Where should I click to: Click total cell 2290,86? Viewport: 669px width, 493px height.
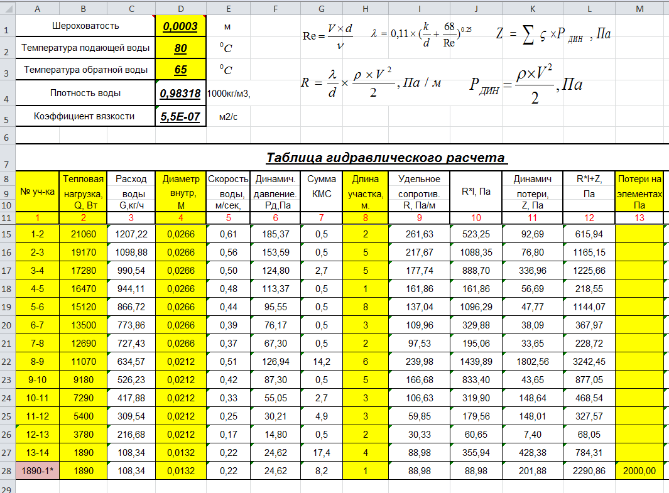589,471
